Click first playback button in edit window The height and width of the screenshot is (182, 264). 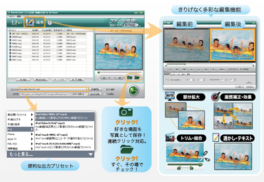170,69
